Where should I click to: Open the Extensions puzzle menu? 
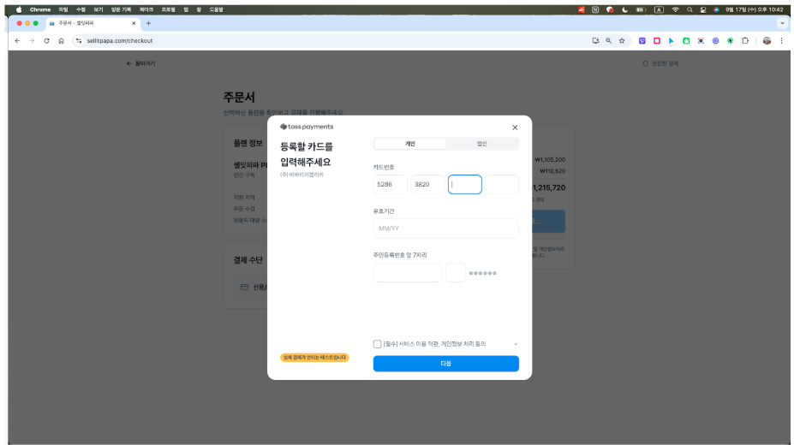click(745, 41)
